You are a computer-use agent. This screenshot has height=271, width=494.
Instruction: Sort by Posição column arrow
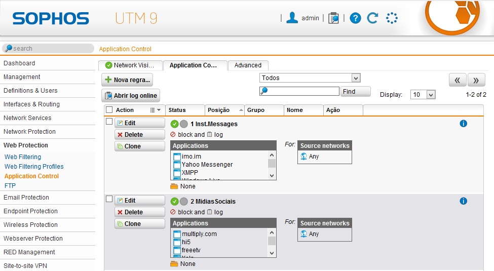pos(241,110)
